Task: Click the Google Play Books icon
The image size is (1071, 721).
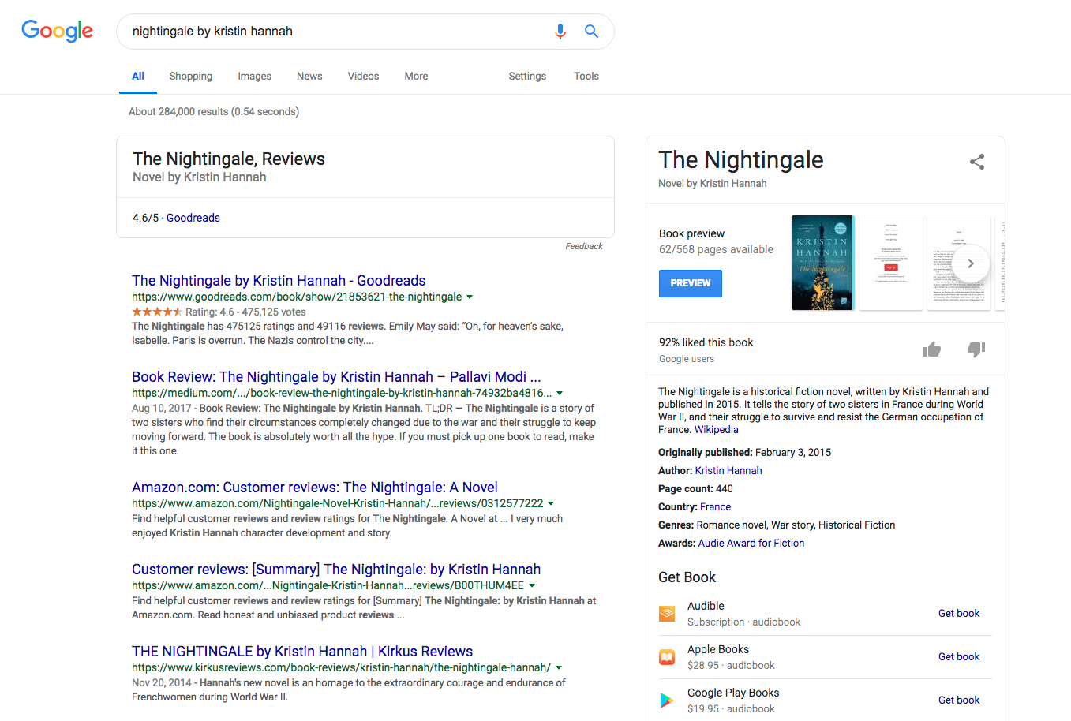Action: pyautogui.click(x=667, y=700)
